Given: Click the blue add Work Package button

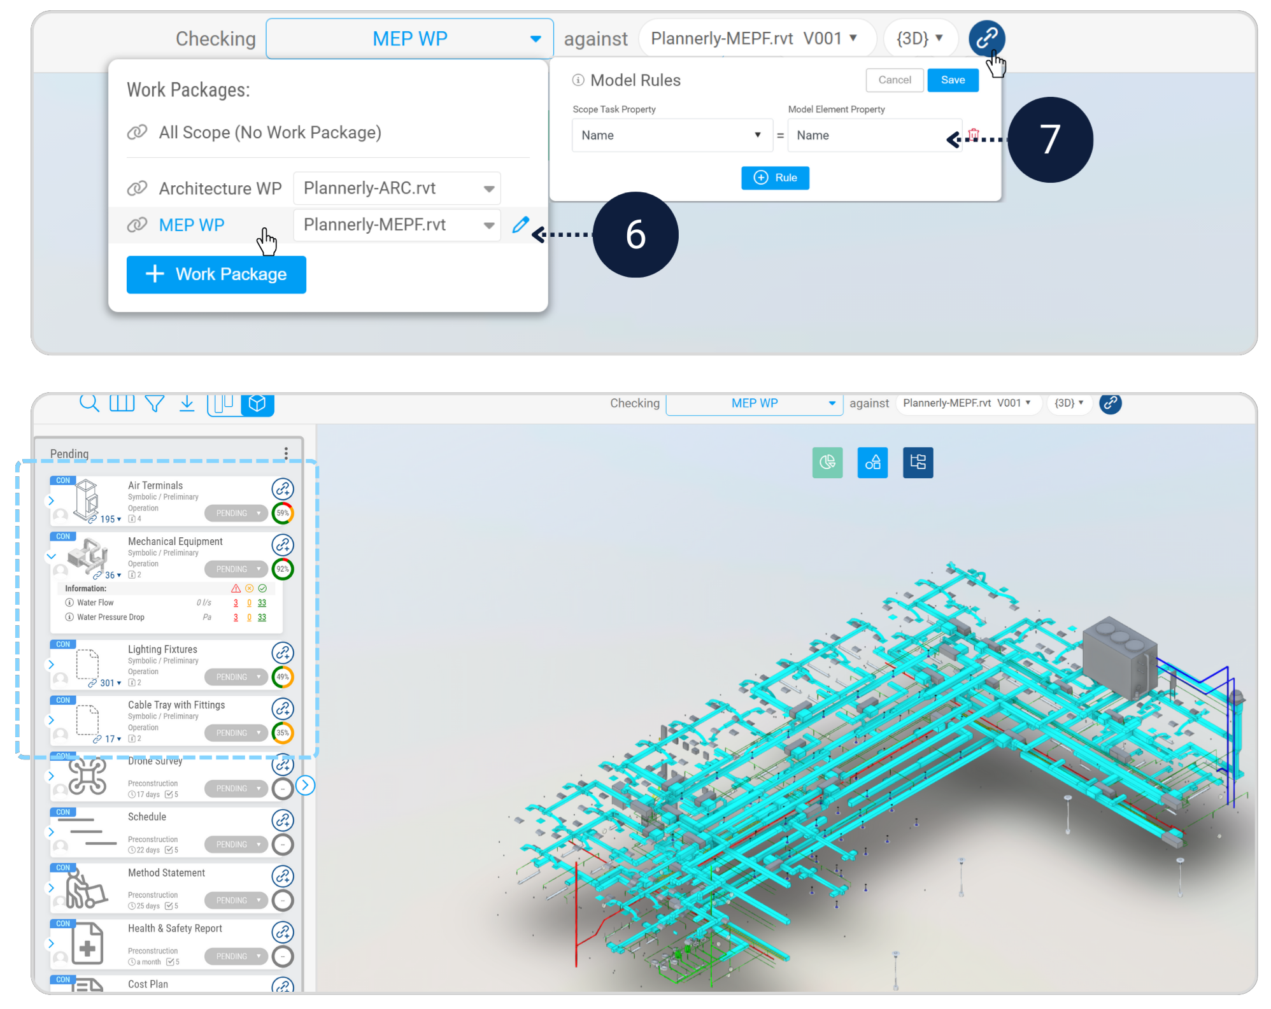Looking at the screenshot, I should pos(217,274).
